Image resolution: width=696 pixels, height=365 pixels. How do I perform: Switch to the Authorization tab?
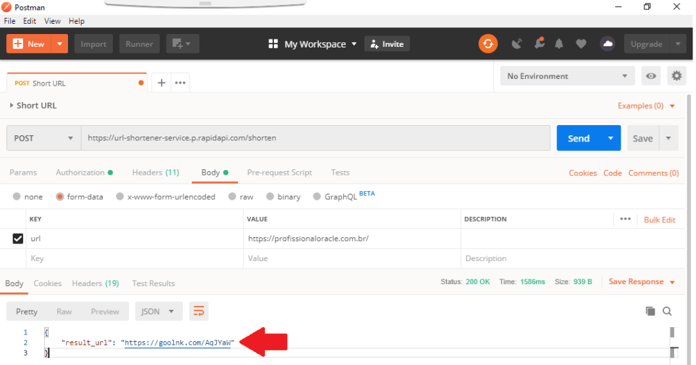coord(84,172)
